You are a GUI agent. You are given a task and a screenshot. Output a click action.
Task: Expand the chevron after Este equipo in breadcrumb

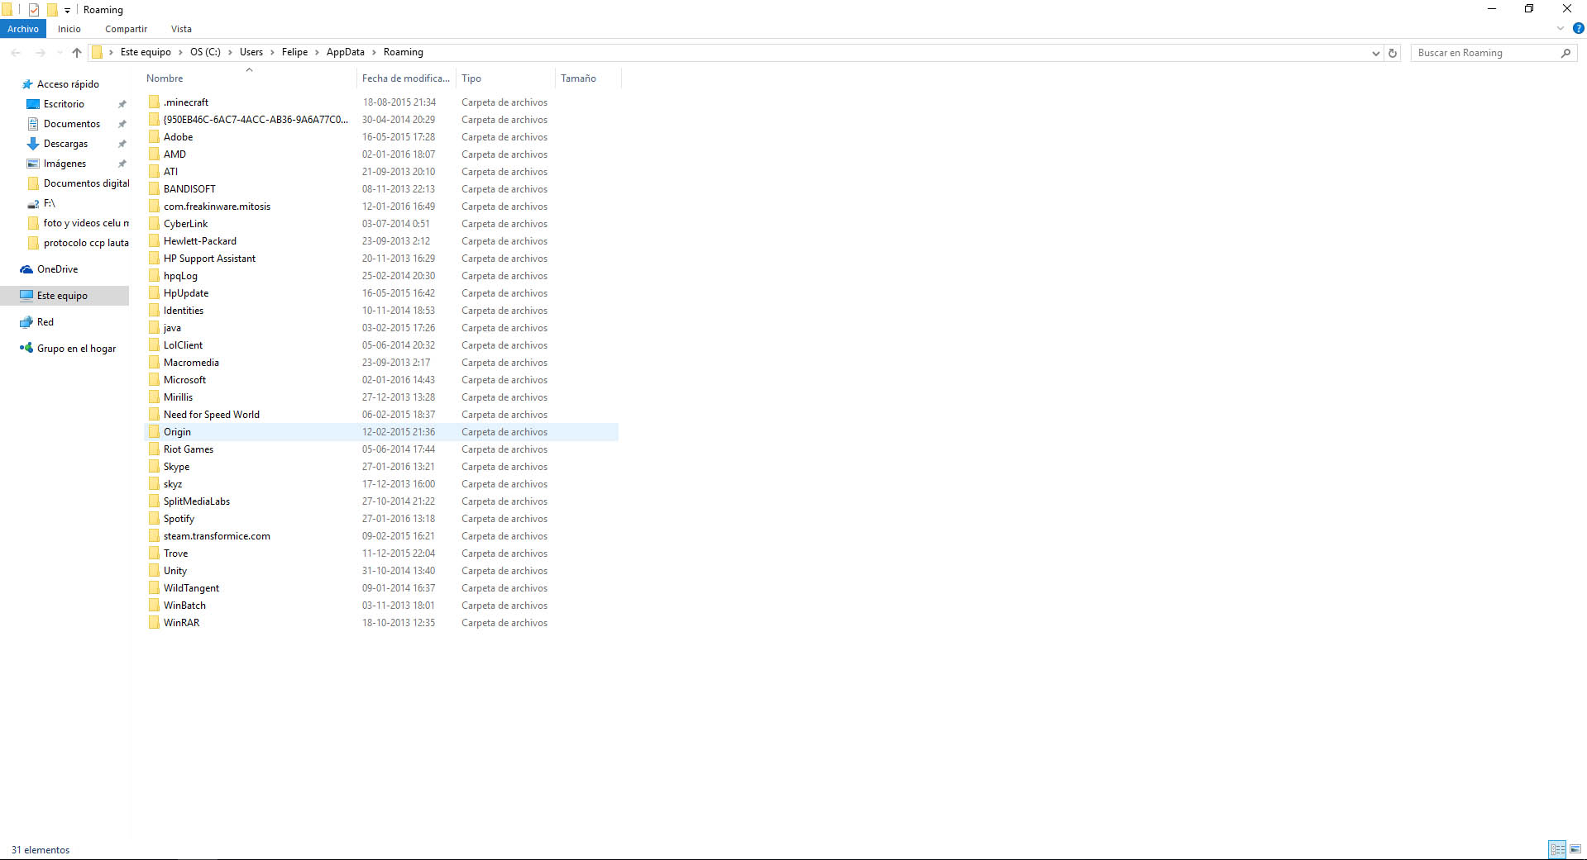[x=180, y=52]
